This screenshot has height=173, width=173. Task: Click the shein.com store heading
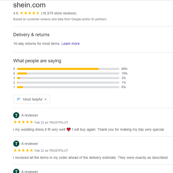29,5
